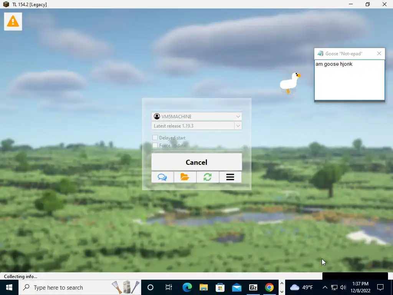Click the search highlight illustration in taskbar
393x295 pixels.
click(126, 287)
